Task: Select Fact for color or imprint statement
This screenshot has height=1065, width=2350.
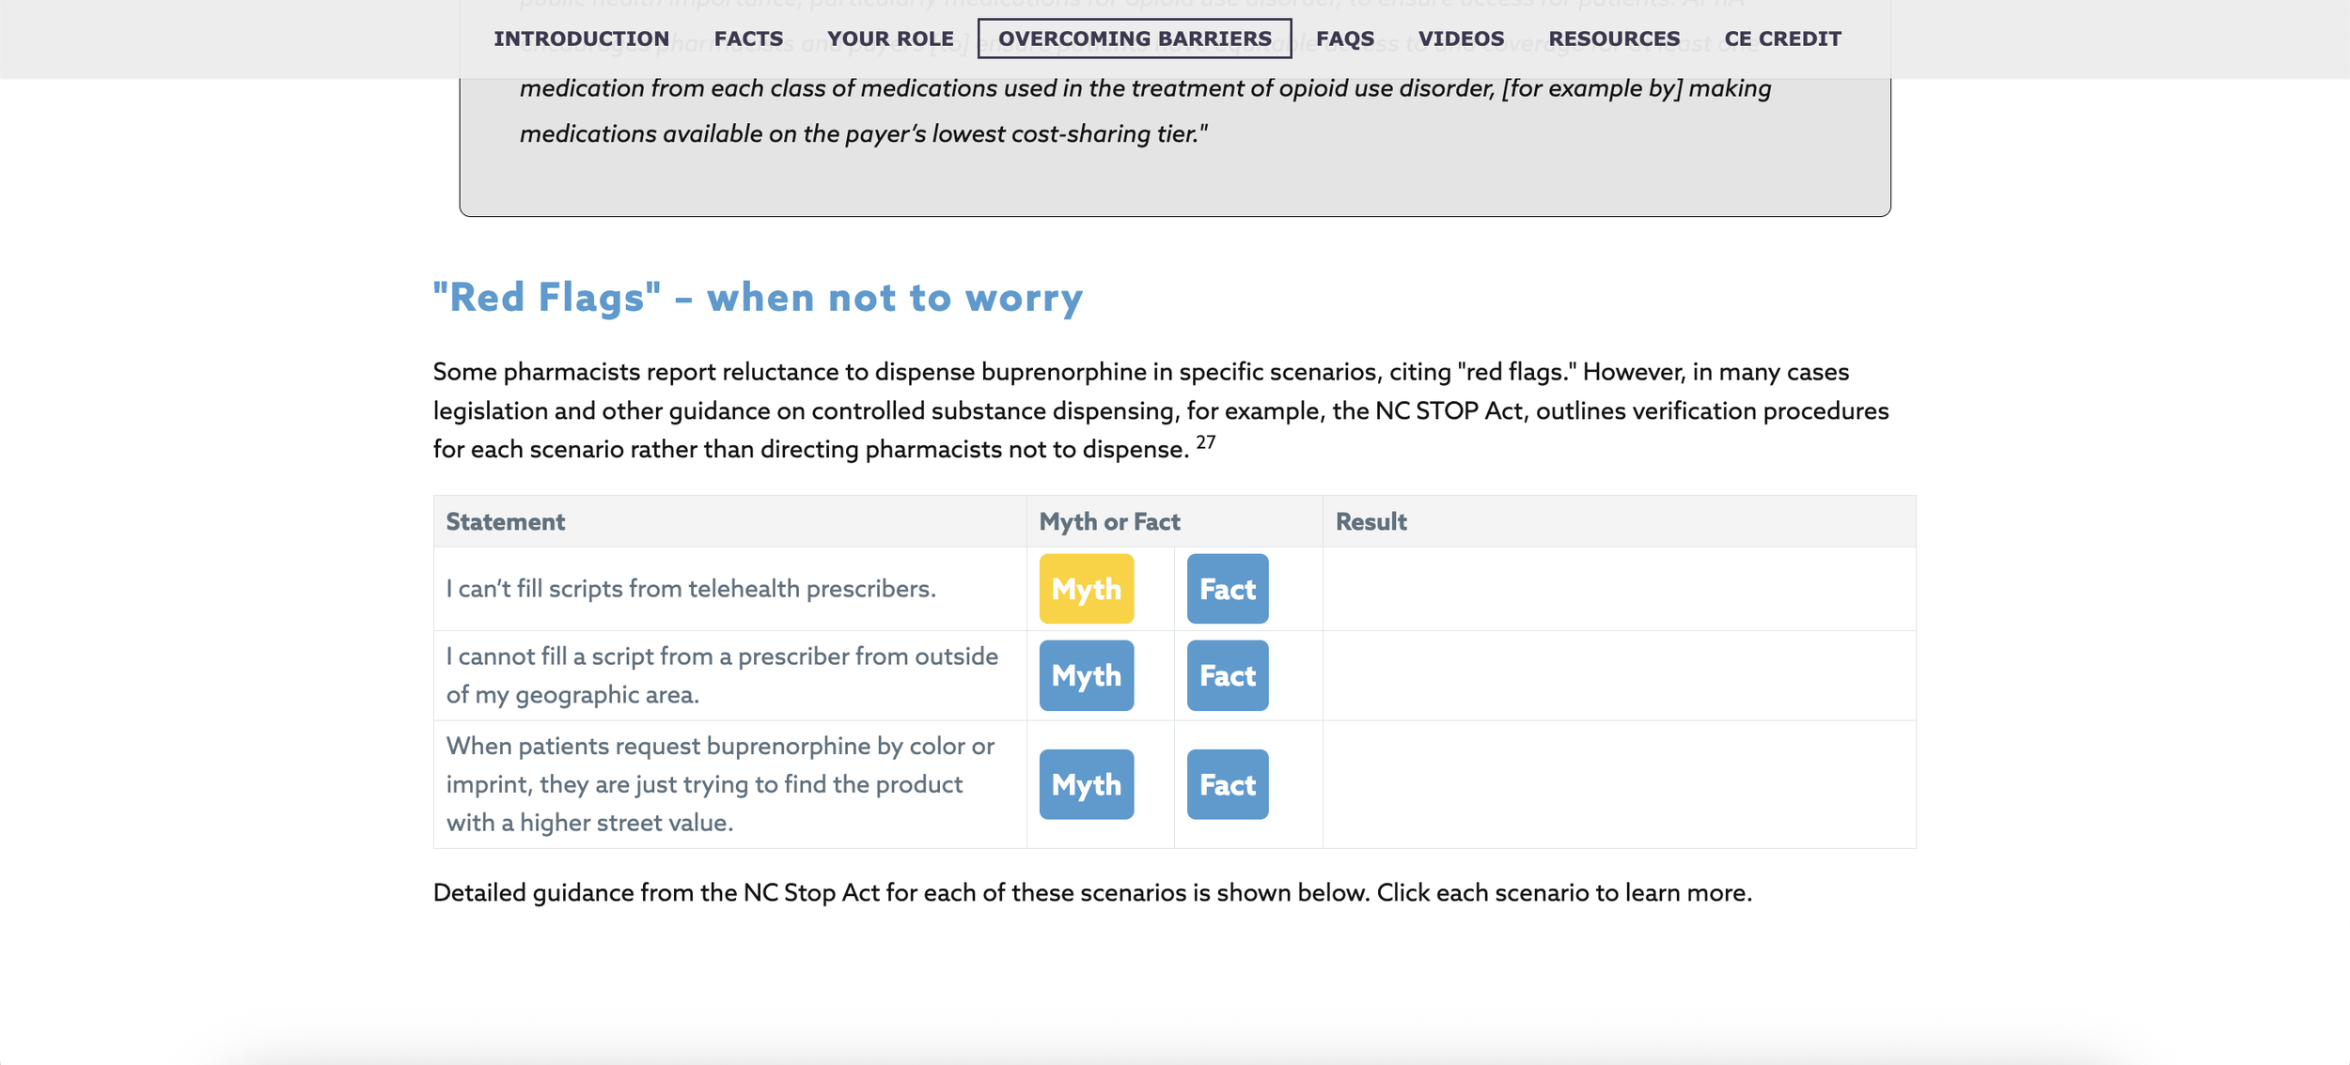Action: 1227,784
